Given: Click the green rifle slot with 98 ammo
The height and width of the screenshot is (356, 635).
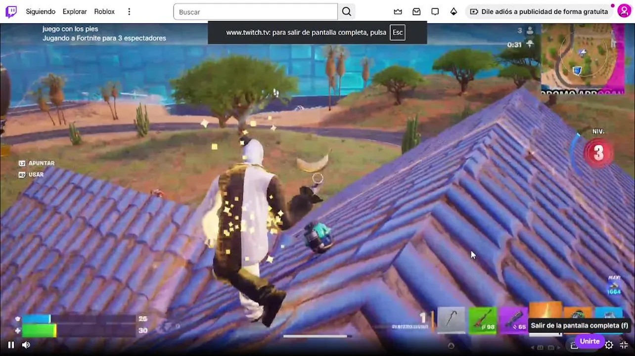Looking at the screenshot, I should tap(482, 320).
